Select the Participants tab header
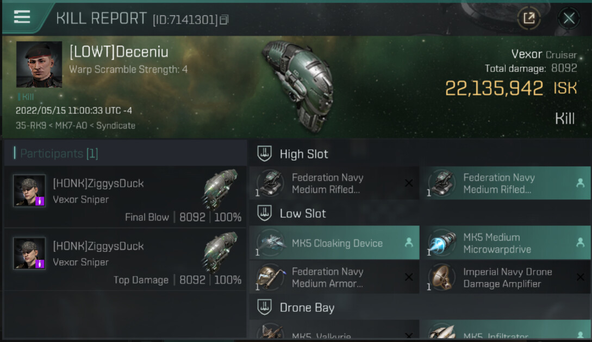Screen dimensions: 592x342 (x=59, y=154)
